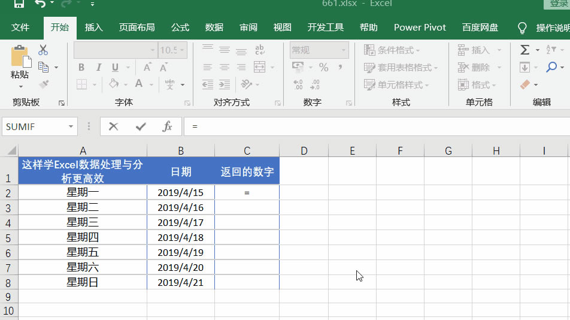The image size is (570, 320).
Task: Click Decrease Font Size icon
Action: point(163,67)
